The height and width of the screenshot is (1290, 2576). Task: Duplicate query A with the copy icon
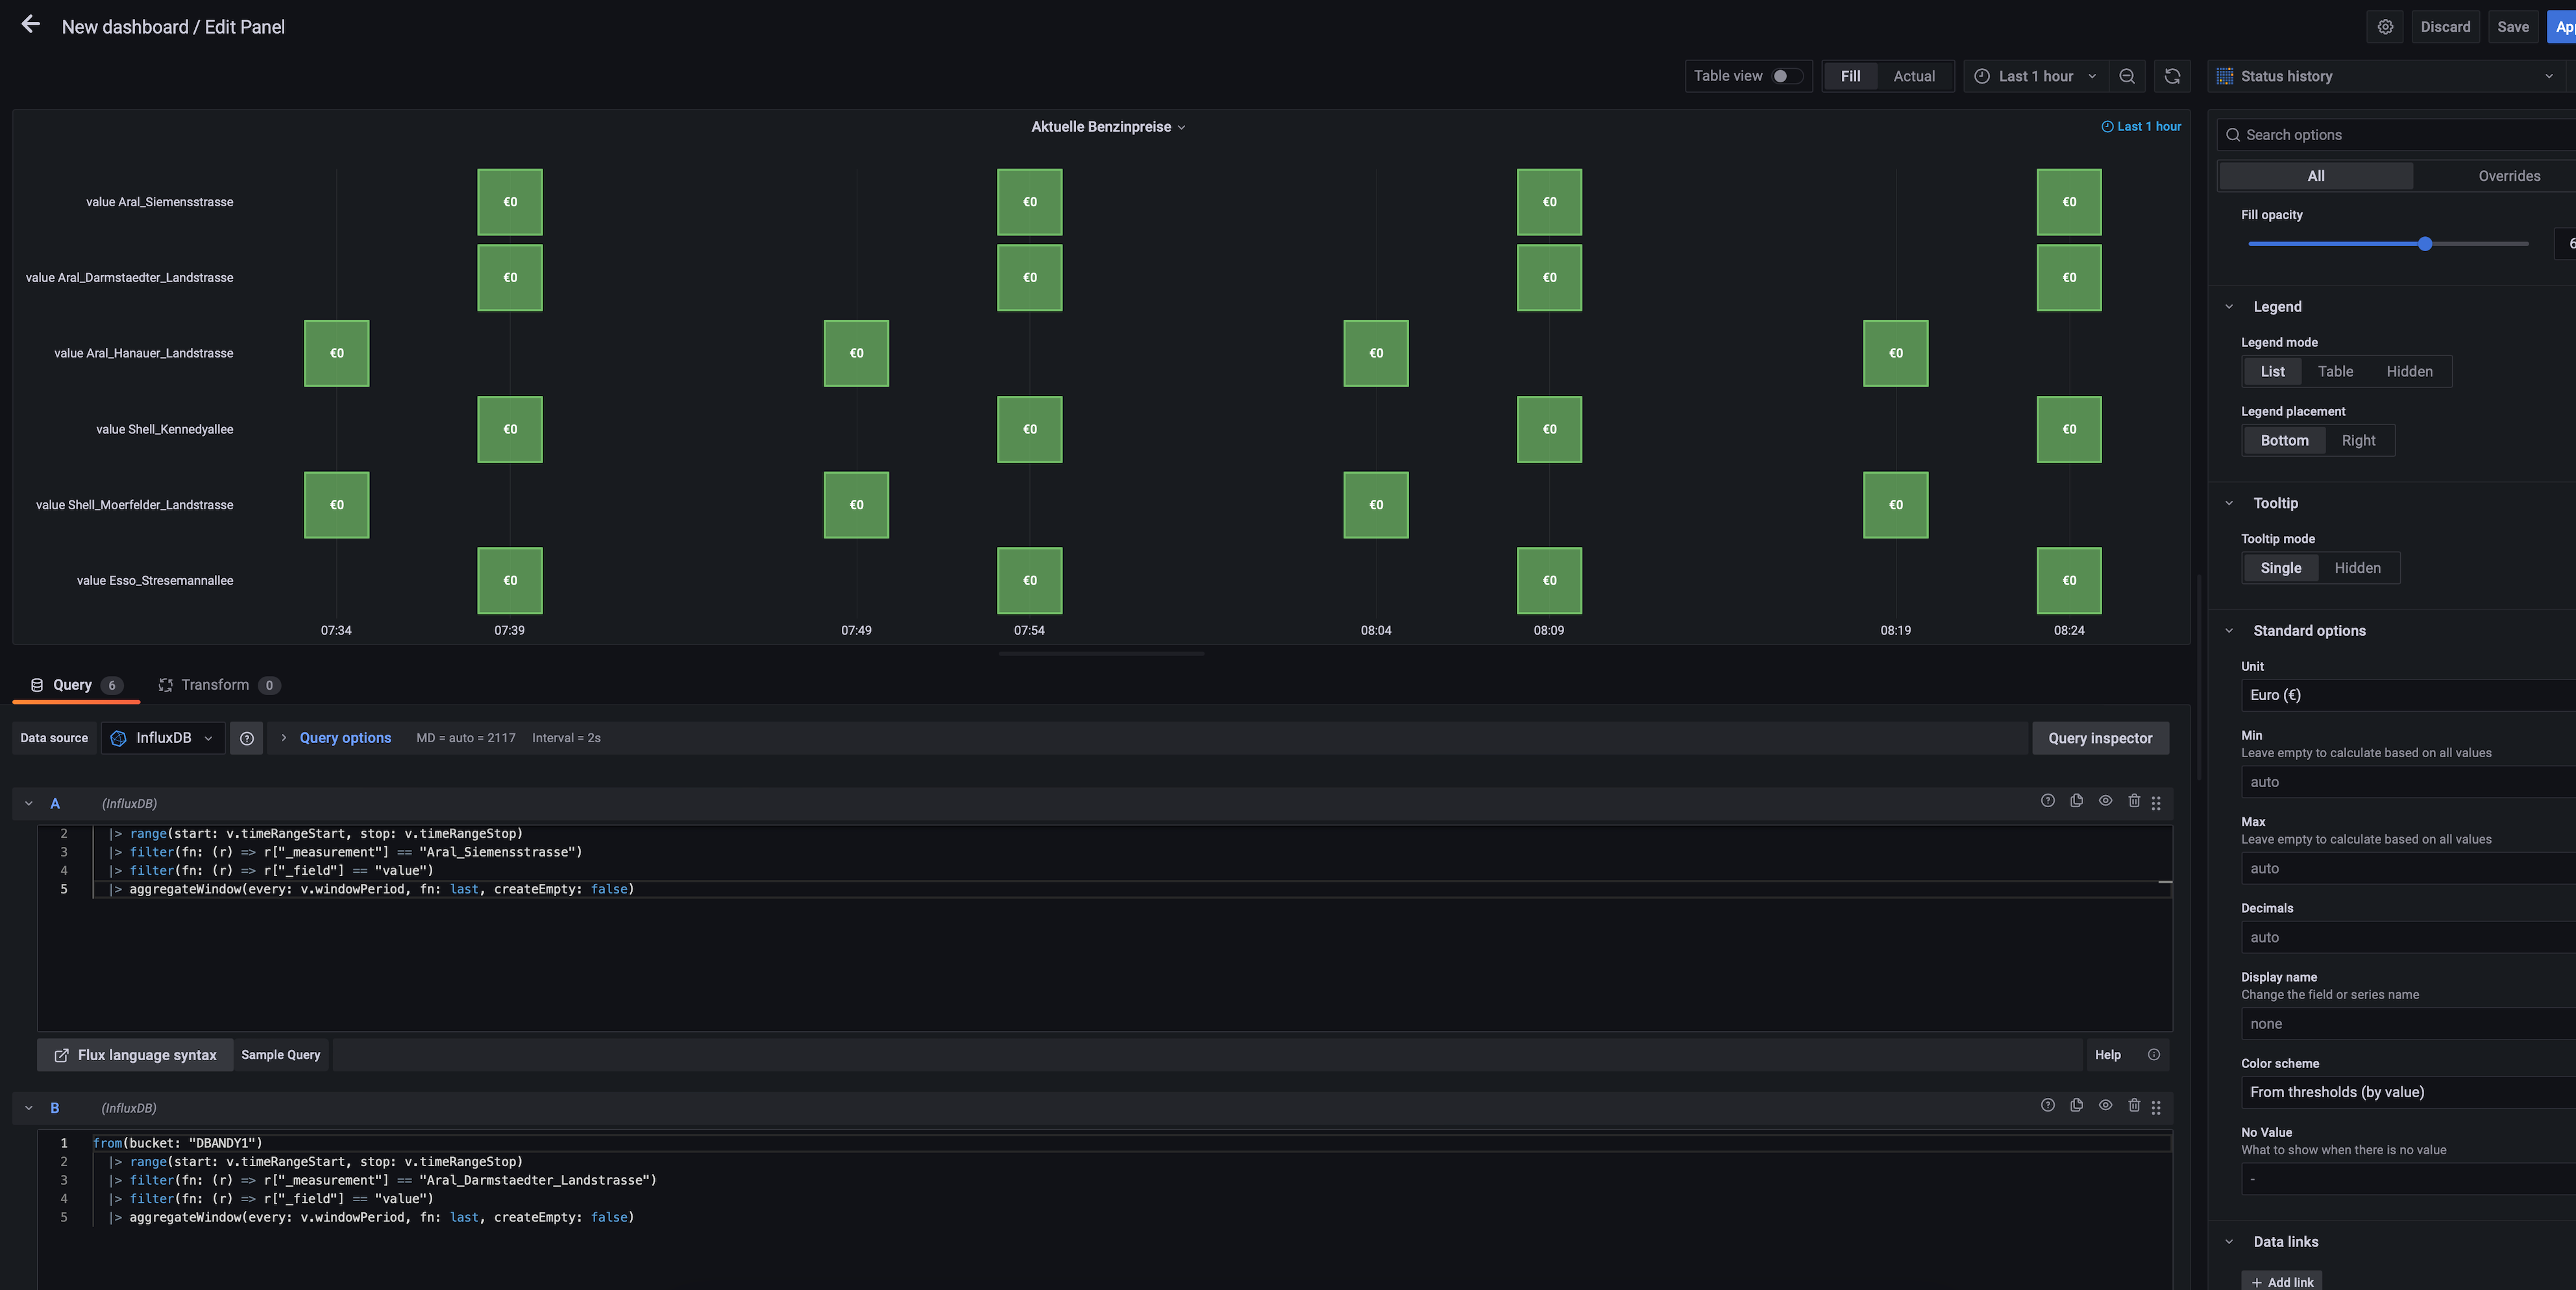[2076, 801]
